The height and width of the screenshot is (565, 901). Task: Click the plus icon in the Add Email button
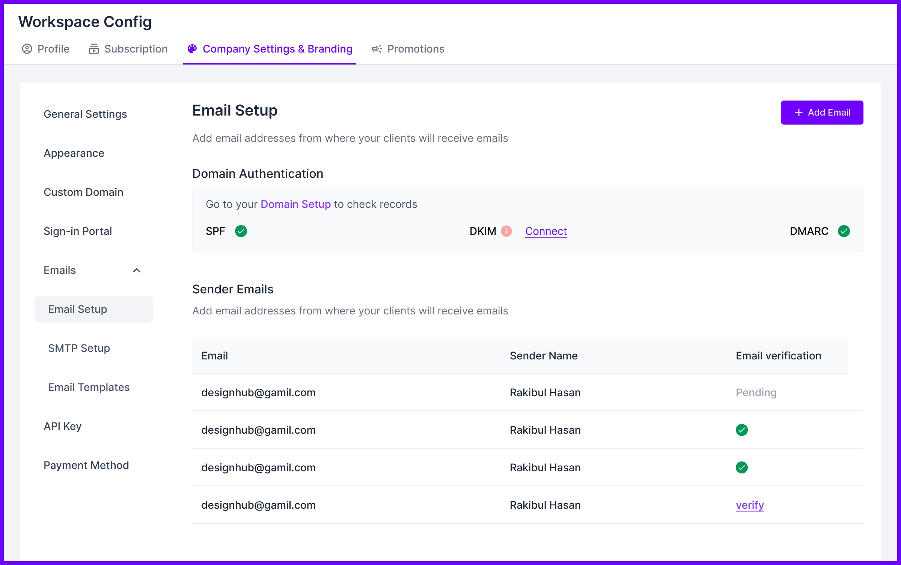(799, 112)
